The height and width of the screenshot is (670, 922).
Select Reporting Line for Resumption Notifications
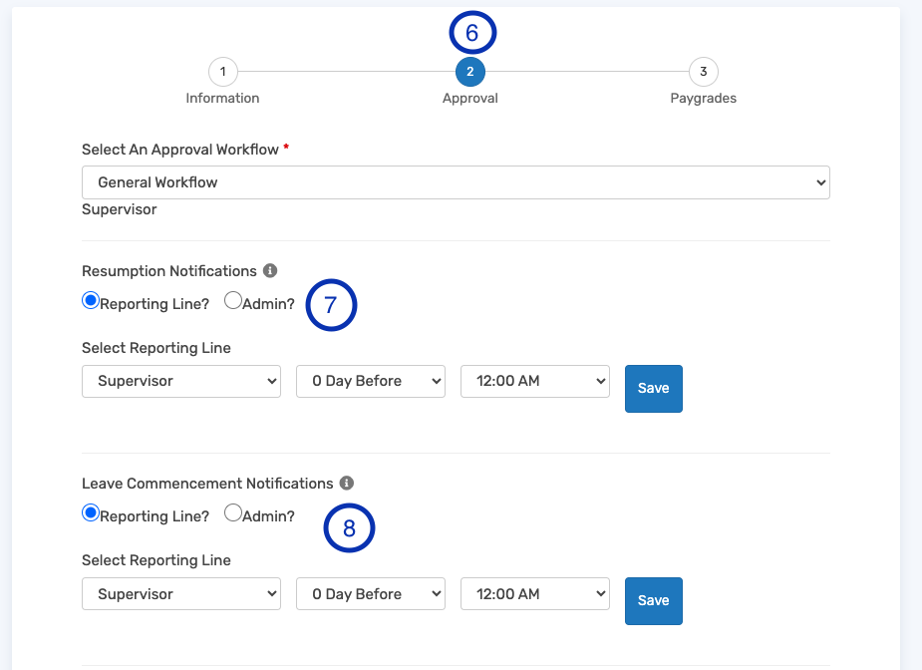90,299
